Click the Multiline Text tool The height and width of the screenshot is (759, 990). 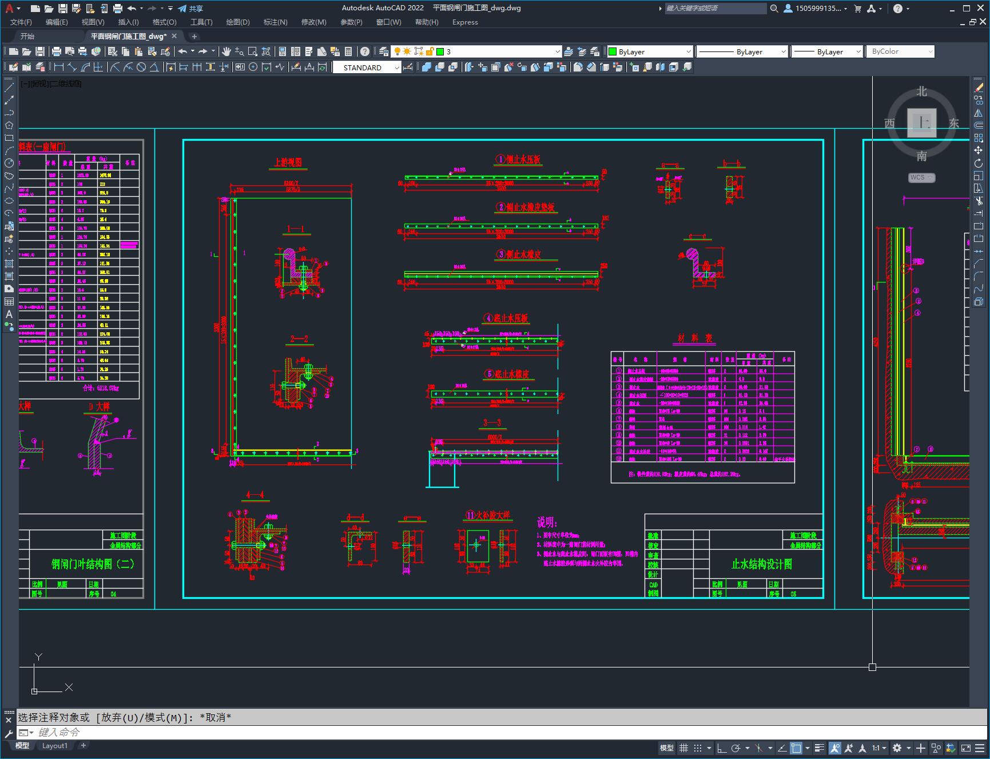pos(9,314)
